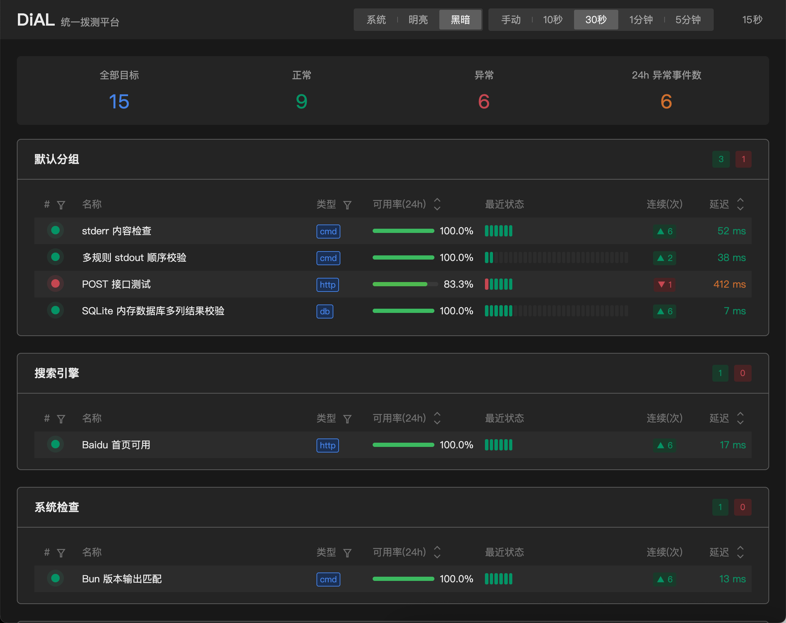Click db type tag on SQLite row
786x623 pixels.
point(325,311)
